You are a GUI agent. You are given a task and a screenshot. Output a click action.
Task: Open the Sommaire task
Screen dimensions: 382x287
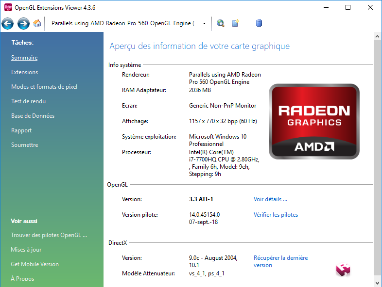(24, 58)
